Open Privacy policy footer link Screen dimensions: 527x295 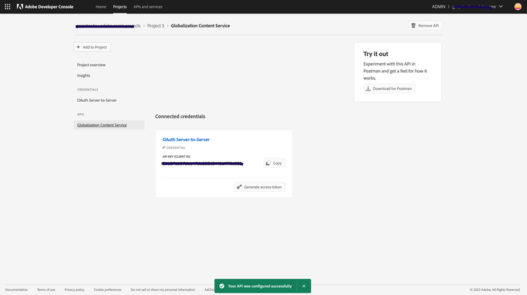pos(74,289)
